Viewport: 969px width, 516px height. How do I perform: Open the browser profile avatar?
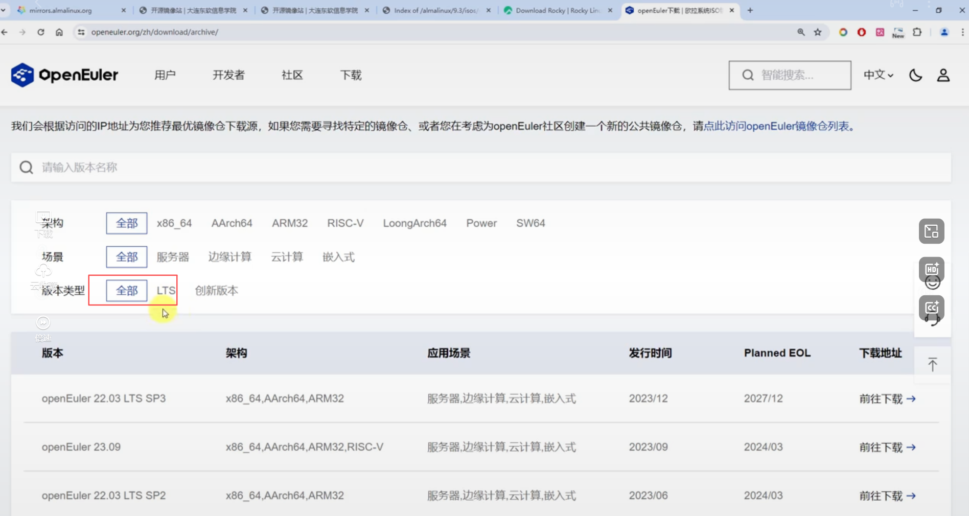[x=944, y=32]
